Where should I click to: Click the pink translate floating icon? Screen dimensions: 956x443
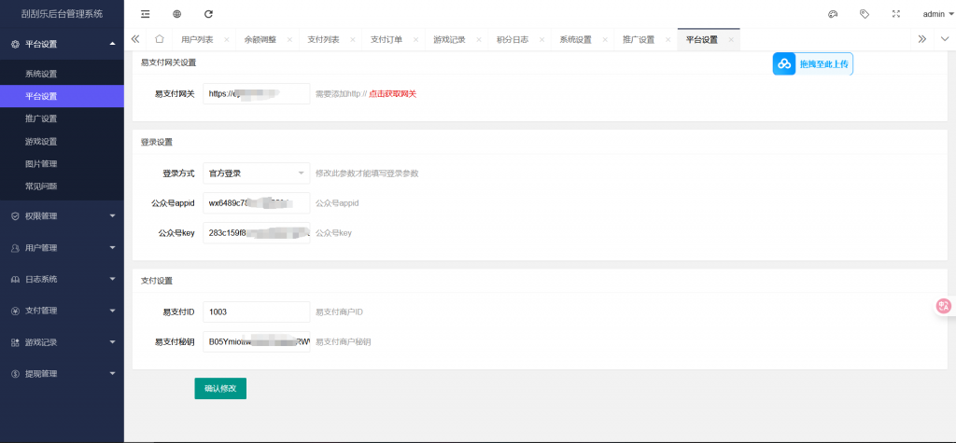945,306
